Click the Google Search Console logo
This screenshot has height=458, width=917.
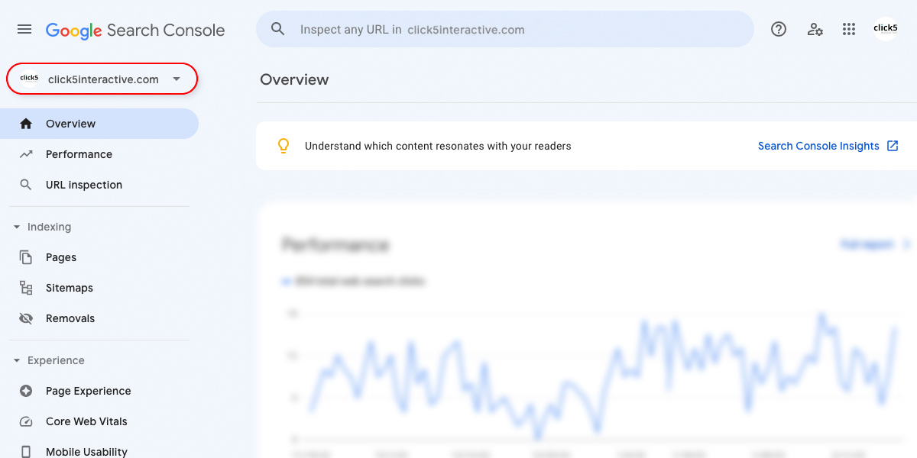[135, 31]
